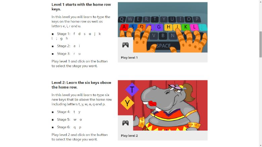This screenshot has height=147, width=262.
Task: Click the purple G key in keyboard image
Action: pyautogui.click(x=159, y=27)
